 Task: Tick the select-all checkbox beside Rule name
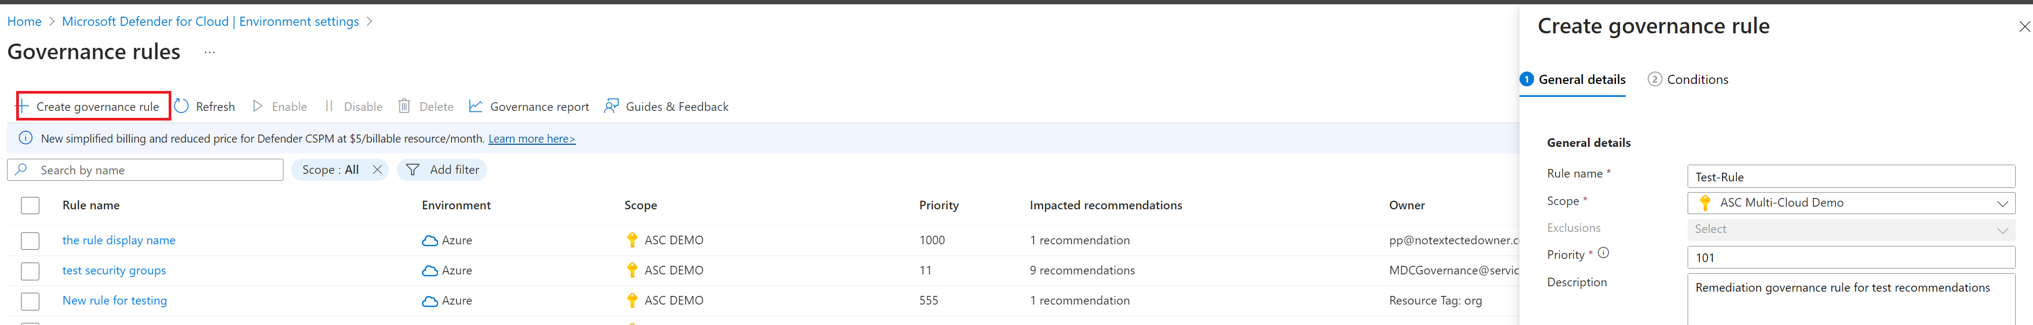coord(30,205)
